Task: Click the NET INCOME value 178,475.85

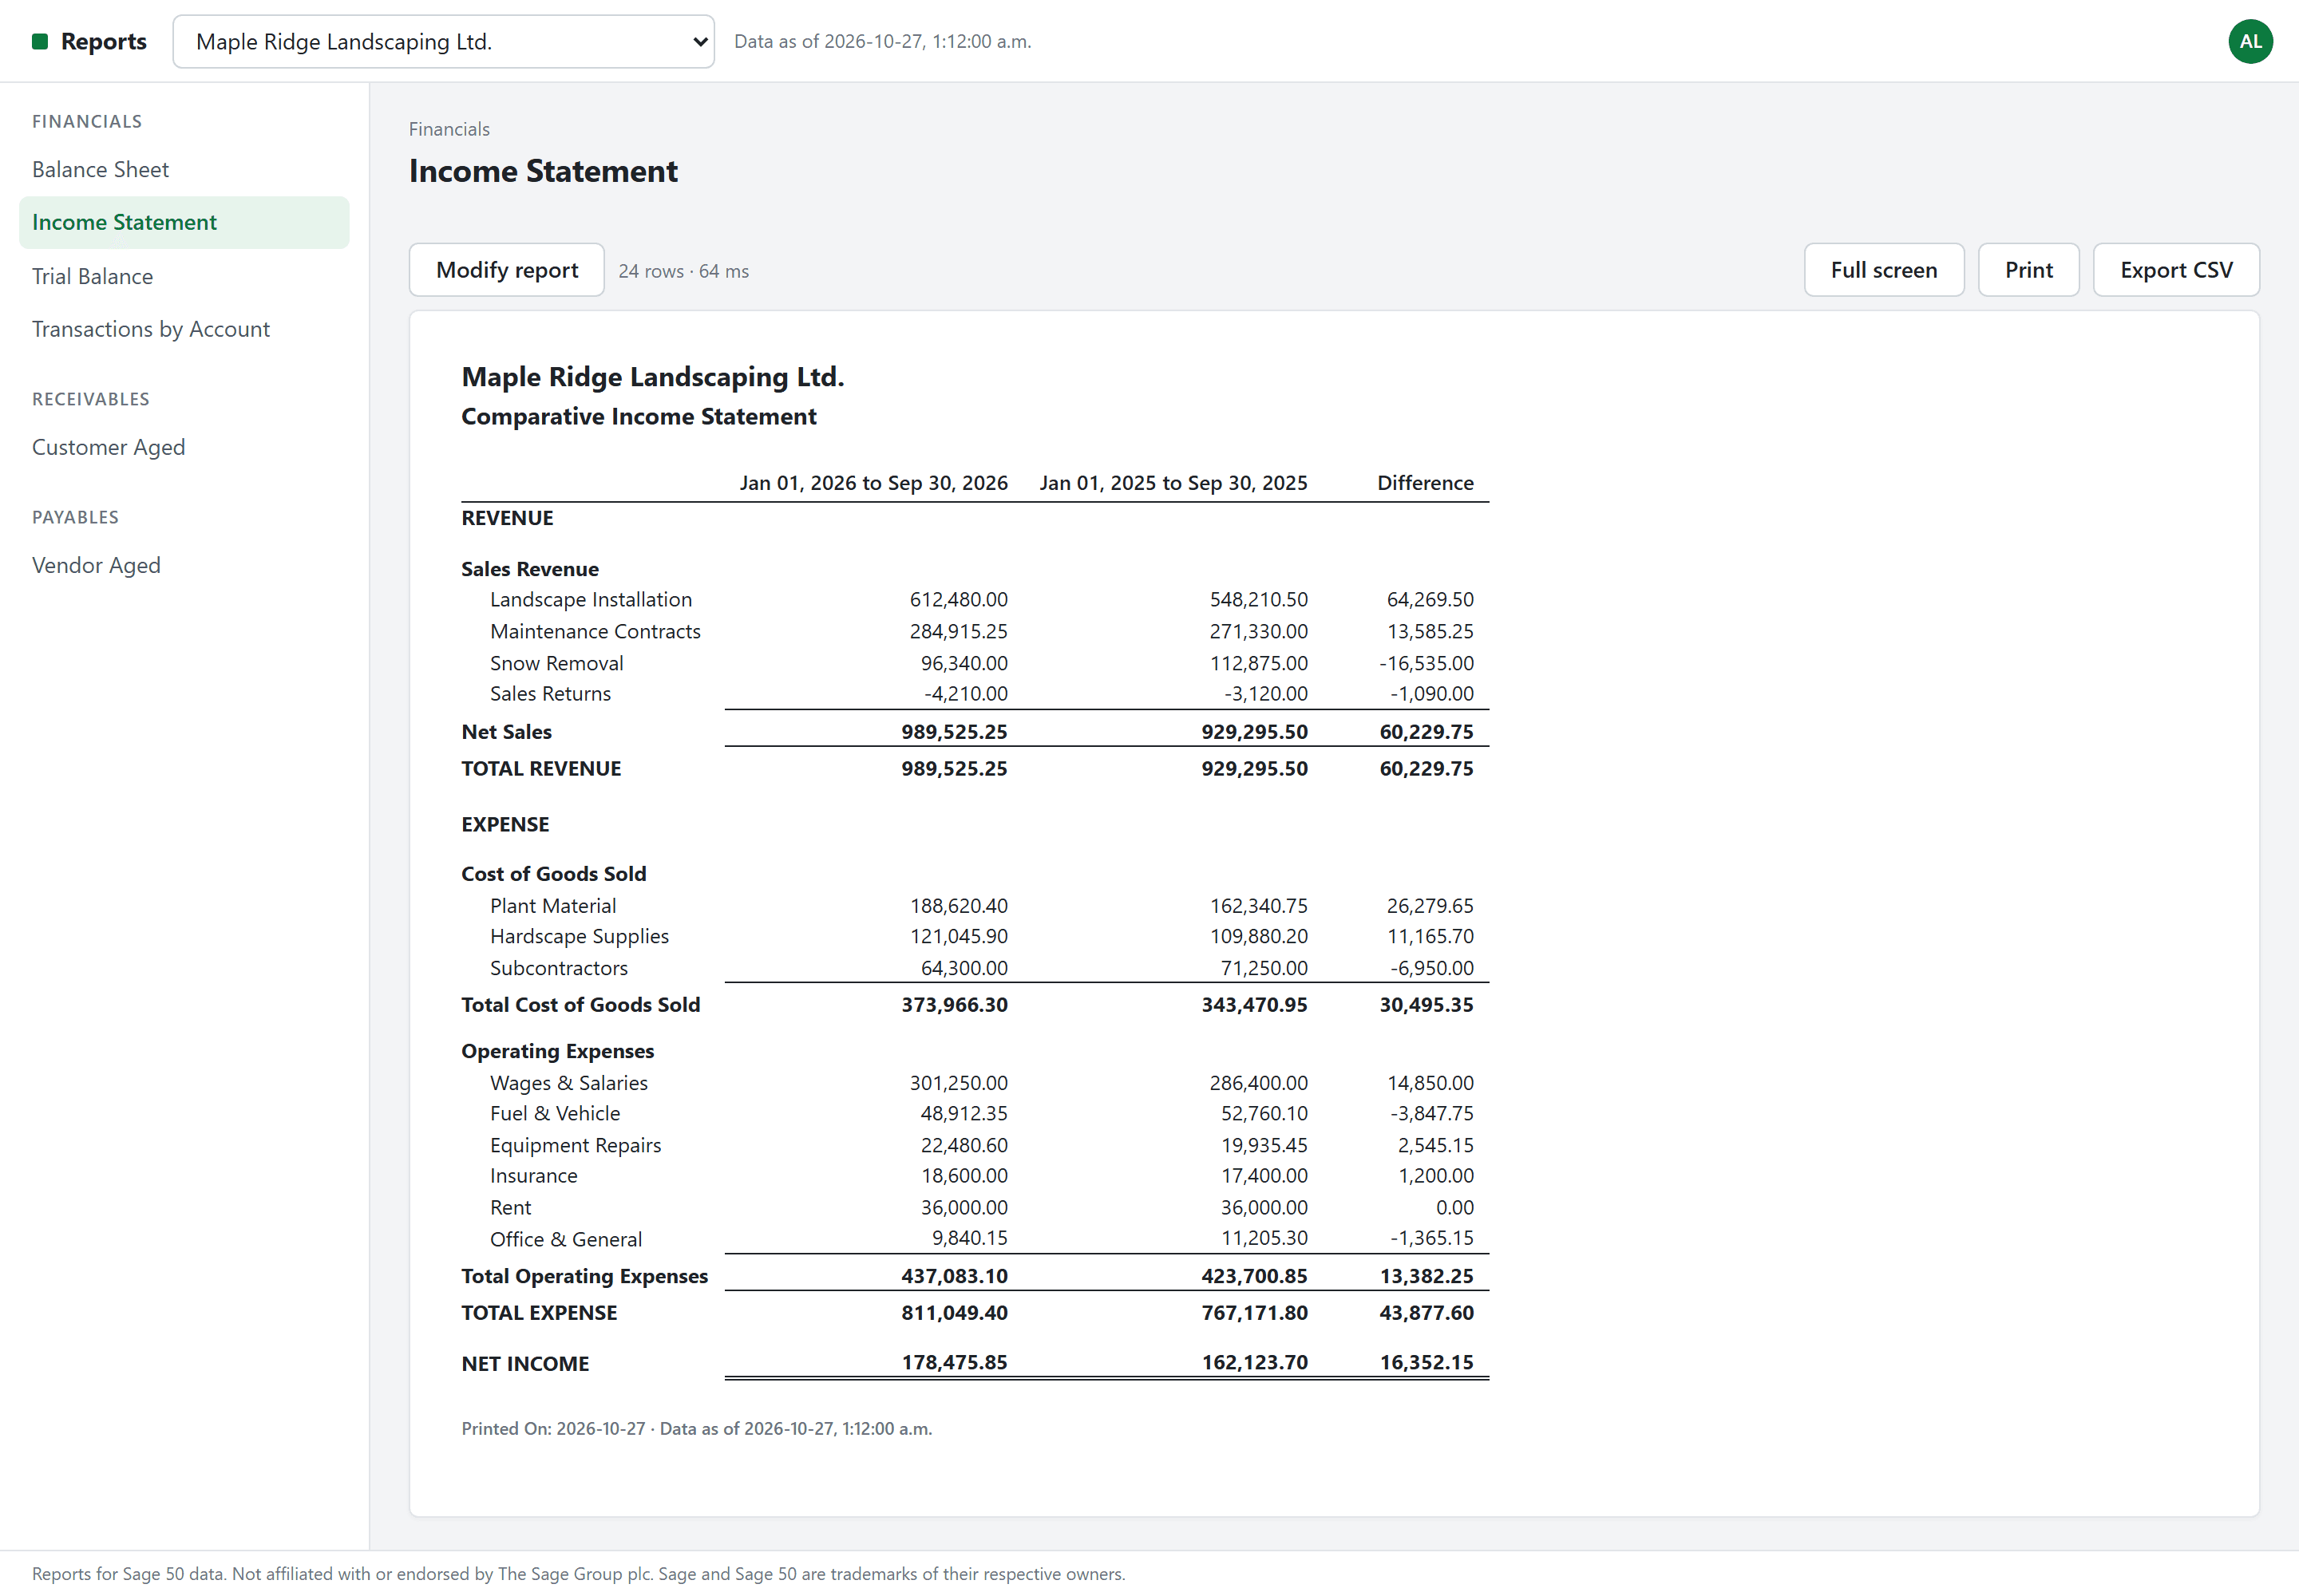Action: pos(953,1362)
